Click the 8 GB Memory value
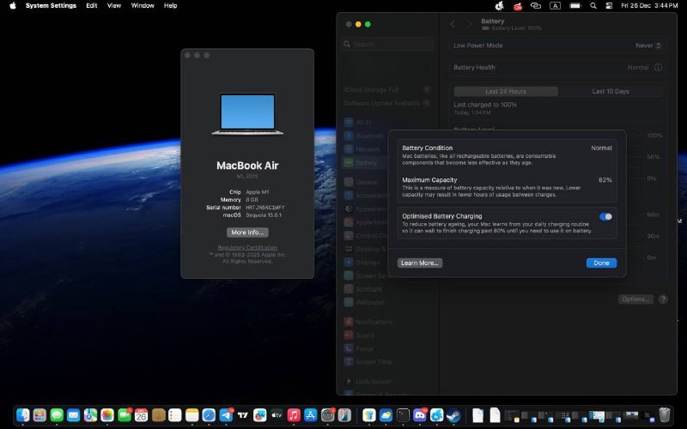 pyautogui.click(x=252, y=200)
